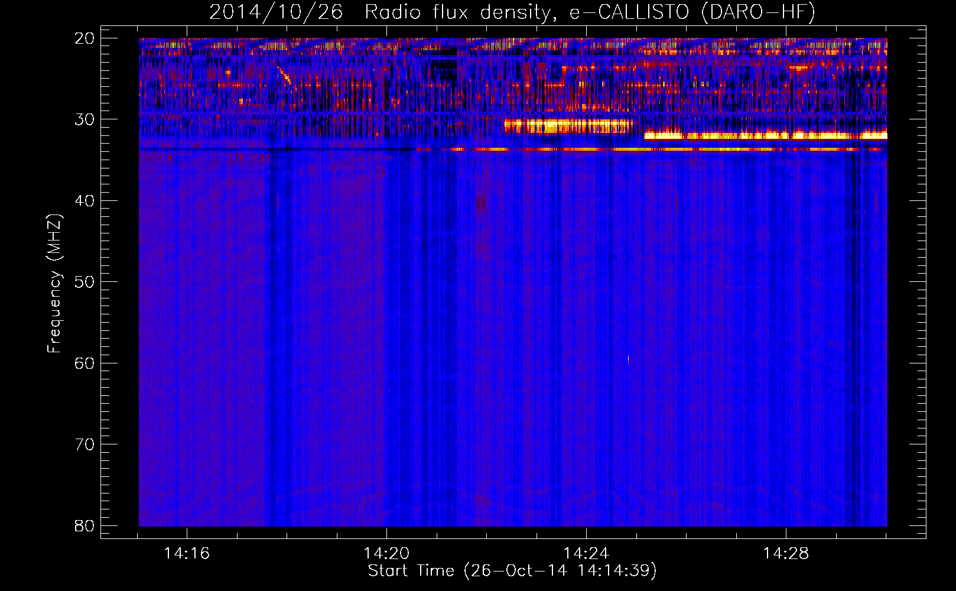The image size is (956, 591).
Task: Click the diagonal yellow drifting streak near 25 MHz
Action: 284,76
